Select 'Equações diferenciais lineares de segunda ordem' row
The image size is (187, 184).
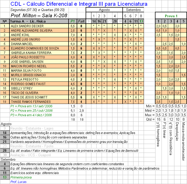coord(67,164)
